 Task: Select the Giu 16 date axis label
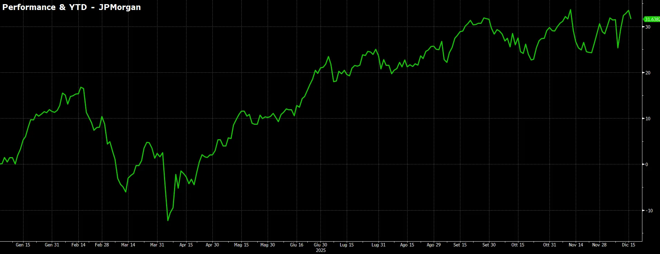[297, 245]
